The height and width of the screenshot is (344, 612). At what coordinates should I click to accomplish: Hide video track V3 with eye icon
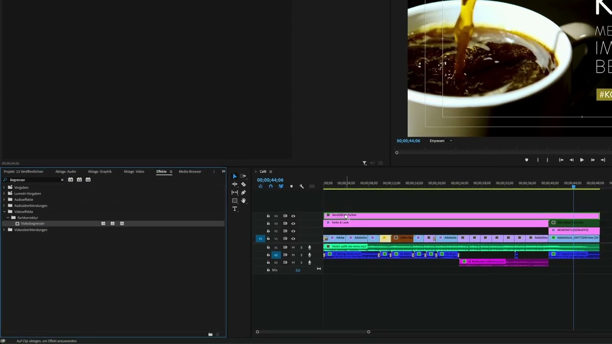[x=293, y=224]
